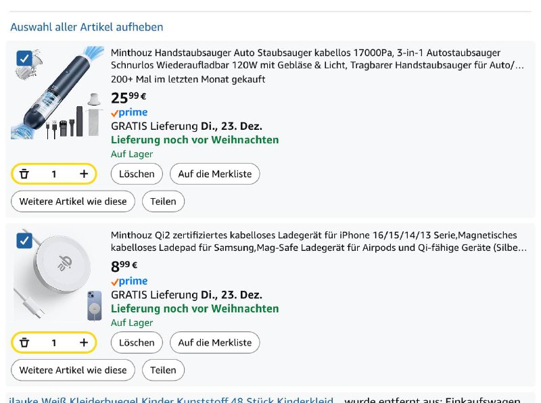Uncheck the Handstaubsauger item checkbox

pos(25,59)
